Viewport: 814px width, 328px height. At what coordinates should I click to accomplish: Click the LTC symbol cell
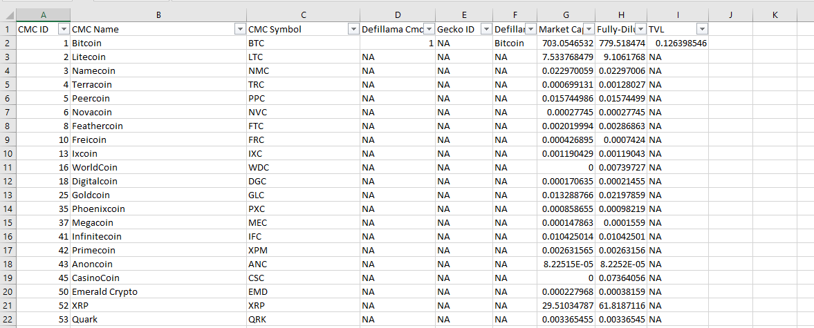click(303, 57)
